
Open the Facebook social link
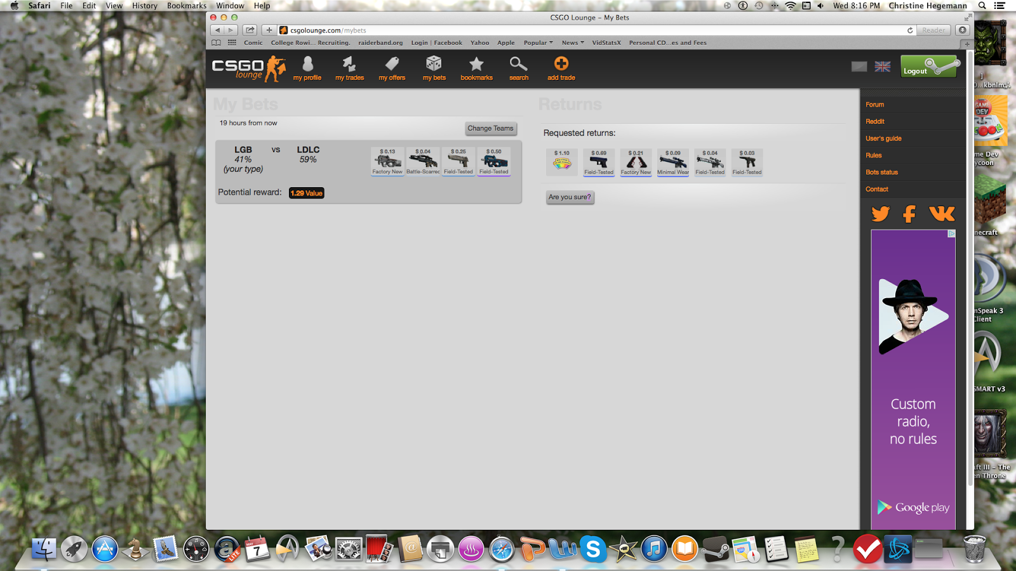point(909,214)
